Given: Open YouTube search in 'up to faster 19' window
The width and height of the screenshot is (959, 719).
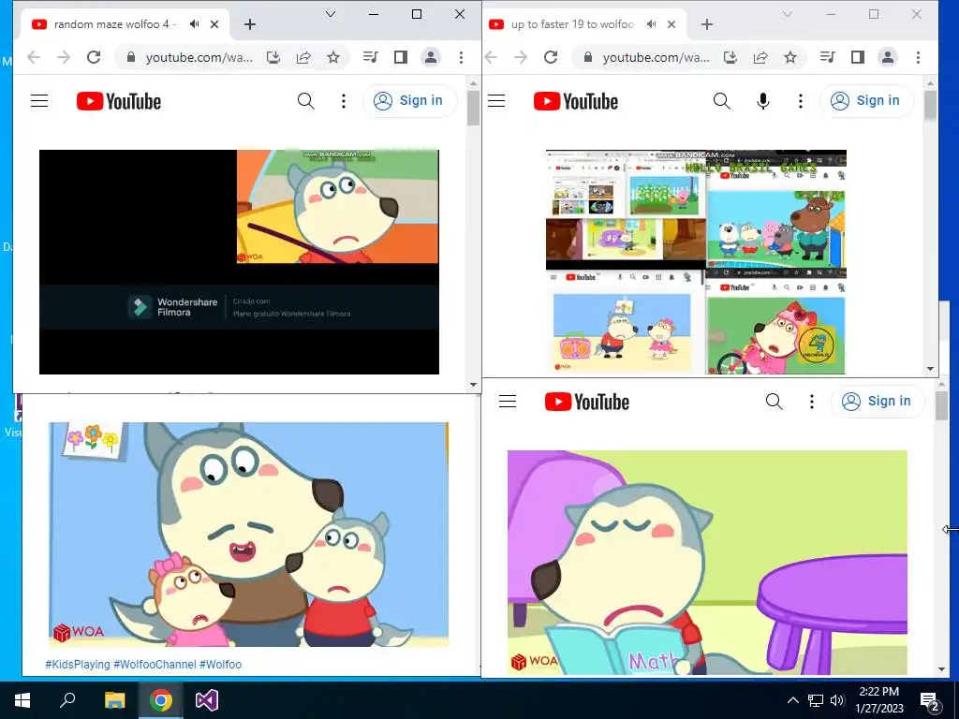Looking at the screenshot, I should point(722,101).
